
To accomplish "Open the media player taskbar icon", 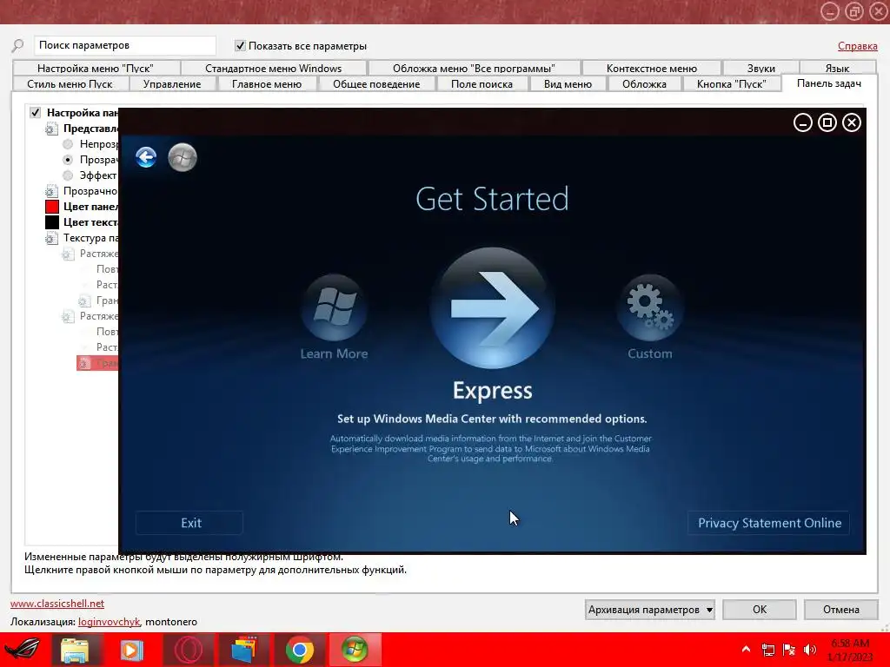I will click(x=131, y=650).
